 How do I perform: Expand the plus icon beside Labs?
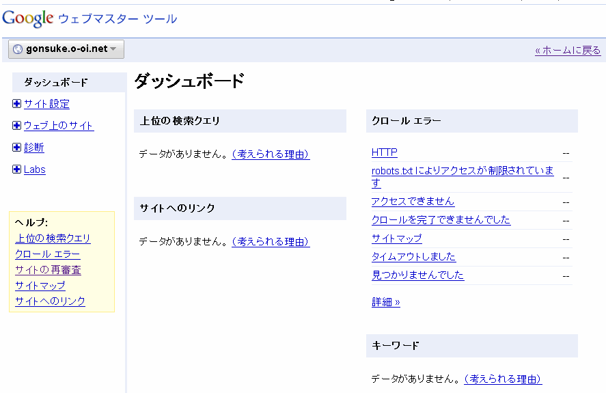[16, 170]
